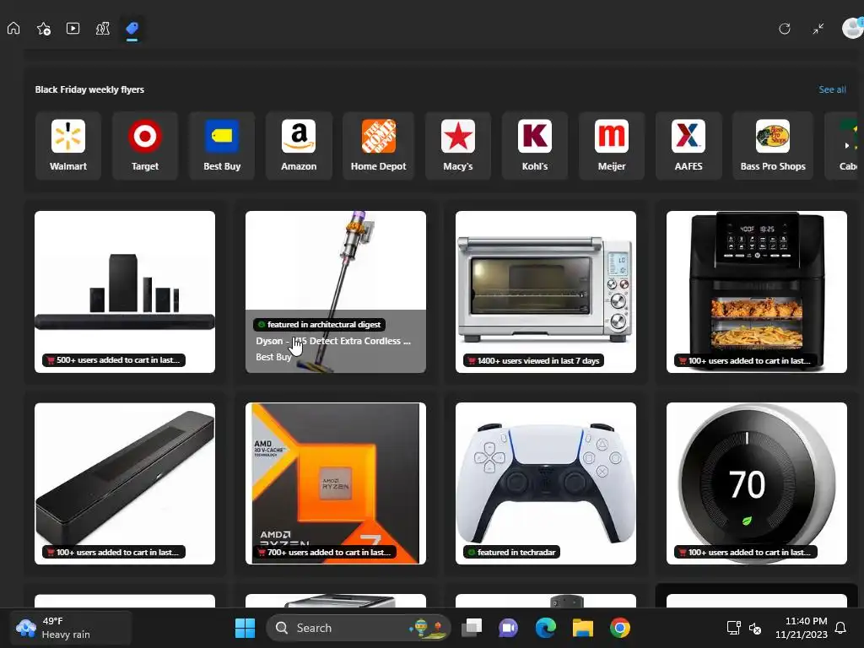Open the Home tab icon
The image size is (864, 648).
click(13, 28)
